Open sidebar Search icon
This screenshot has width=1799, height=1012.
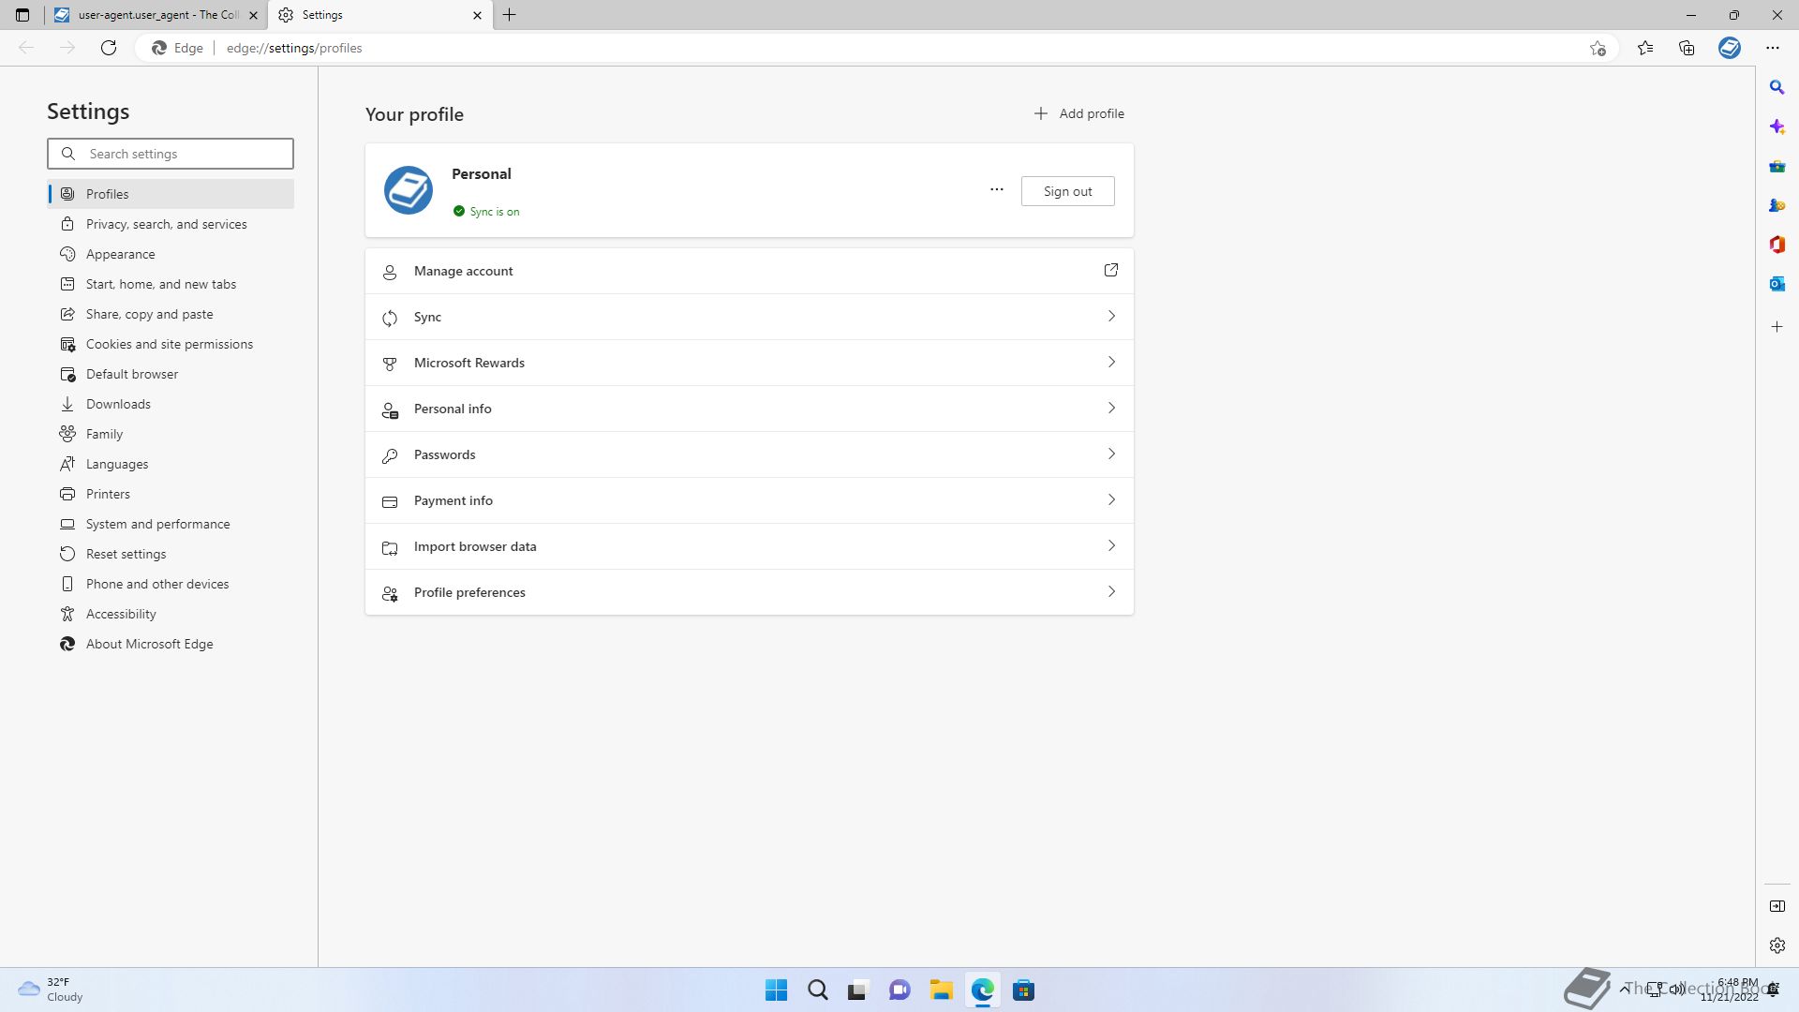tap(1777, 87)
